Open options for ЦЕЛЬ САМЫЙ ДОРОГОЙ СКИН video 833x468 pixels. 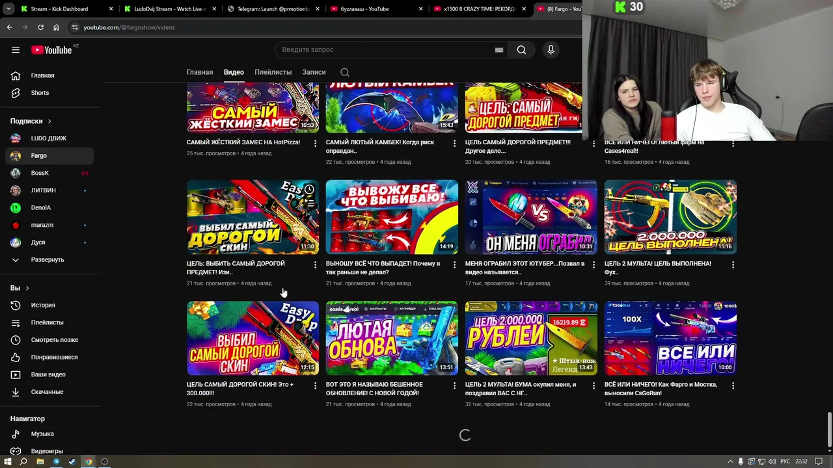point(315,385)
